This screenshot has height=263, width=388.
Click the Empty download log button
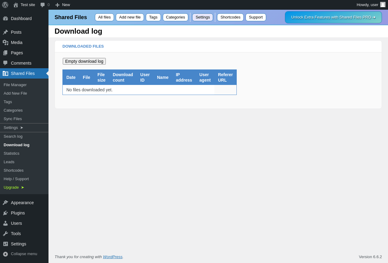coord(84,61)
